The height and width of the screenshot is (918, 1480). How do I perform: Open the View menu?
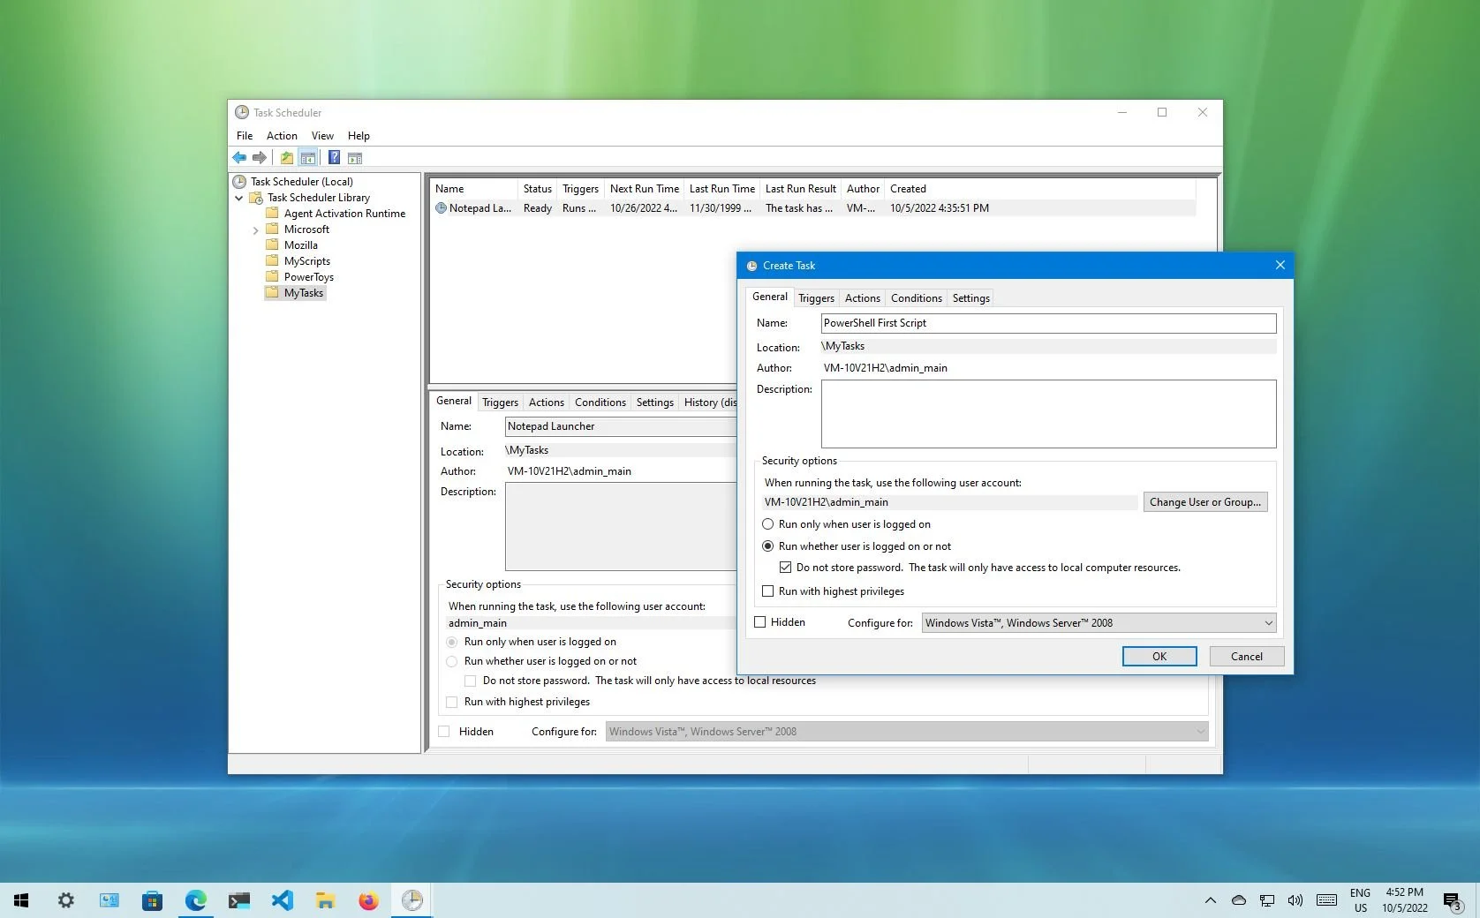coord(322,136)
